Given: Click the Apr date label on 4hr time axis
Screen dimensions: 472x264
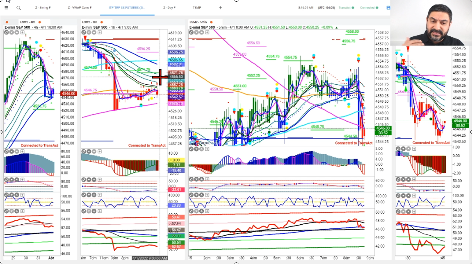Looking at the screenshot, I should click(51, 258).
